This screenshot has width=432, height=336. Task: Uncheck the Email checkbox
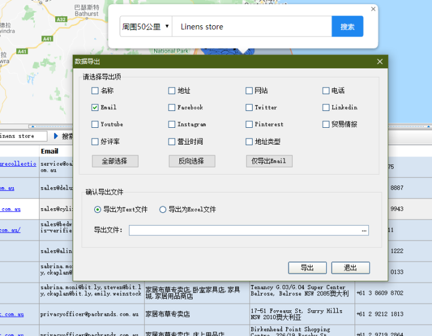click(x=95, y=107)
